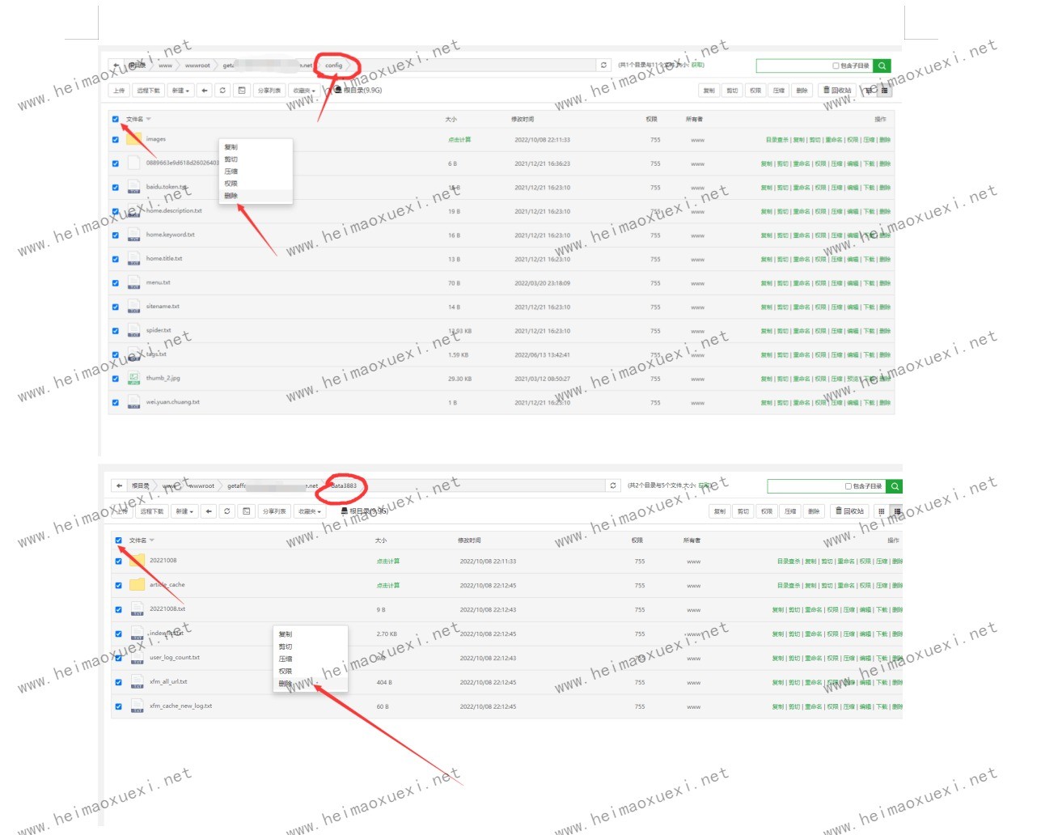Click the toolbar refresh icon in the data3883 panel
1041x835 pixels.
[227, 511]
